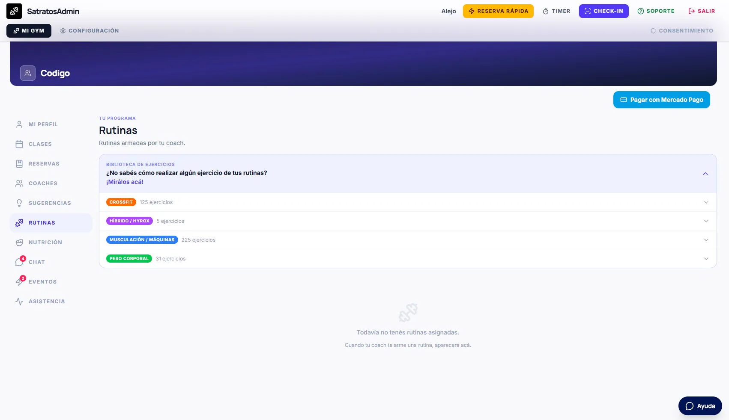
Task: Open the Timer
Action: (556, 11)
